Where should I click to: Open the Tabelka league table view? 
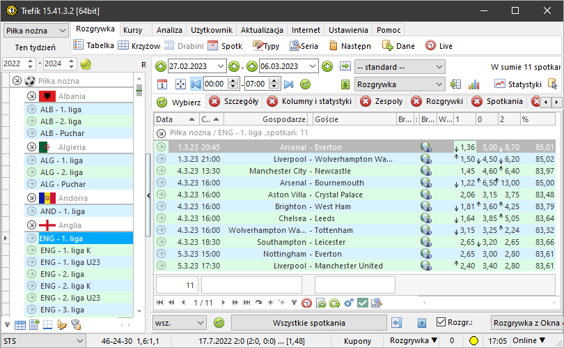[x=95, y=46]
